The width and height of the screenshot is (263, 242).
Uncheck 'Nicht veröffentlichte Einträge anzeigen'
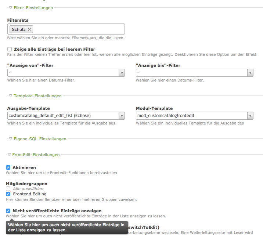[x=8, y=211]
